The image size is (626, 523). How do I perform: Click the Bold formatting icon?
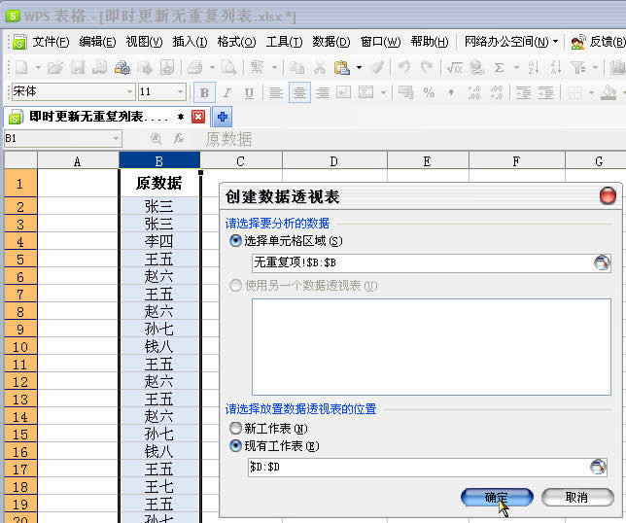204,92
